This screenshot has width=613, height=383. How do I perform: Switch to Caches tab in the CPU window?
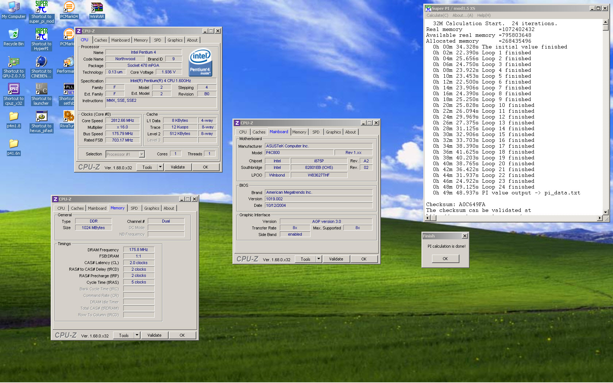click(x=101, y=40)
